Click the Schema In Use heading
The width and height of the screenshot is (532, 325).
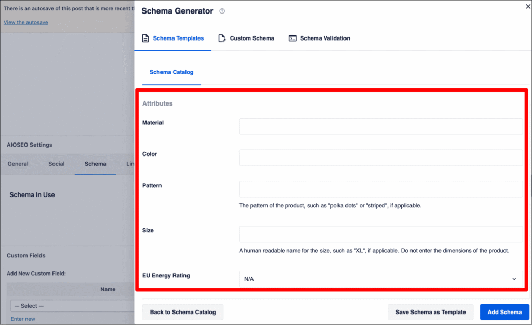tap(32, 194)
